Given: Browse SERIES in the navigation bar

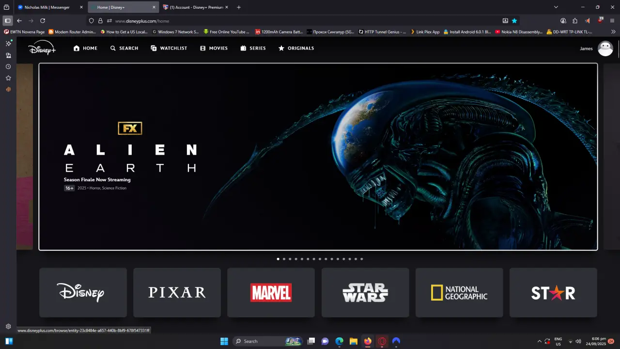Looking at the screenshot, I should (253, 48).
